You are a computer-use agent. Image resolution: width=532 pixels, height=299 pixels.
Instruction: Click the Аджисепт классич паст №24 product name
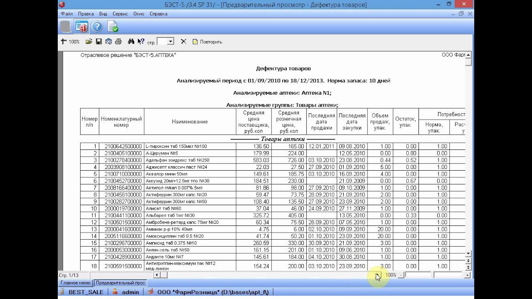176,167
